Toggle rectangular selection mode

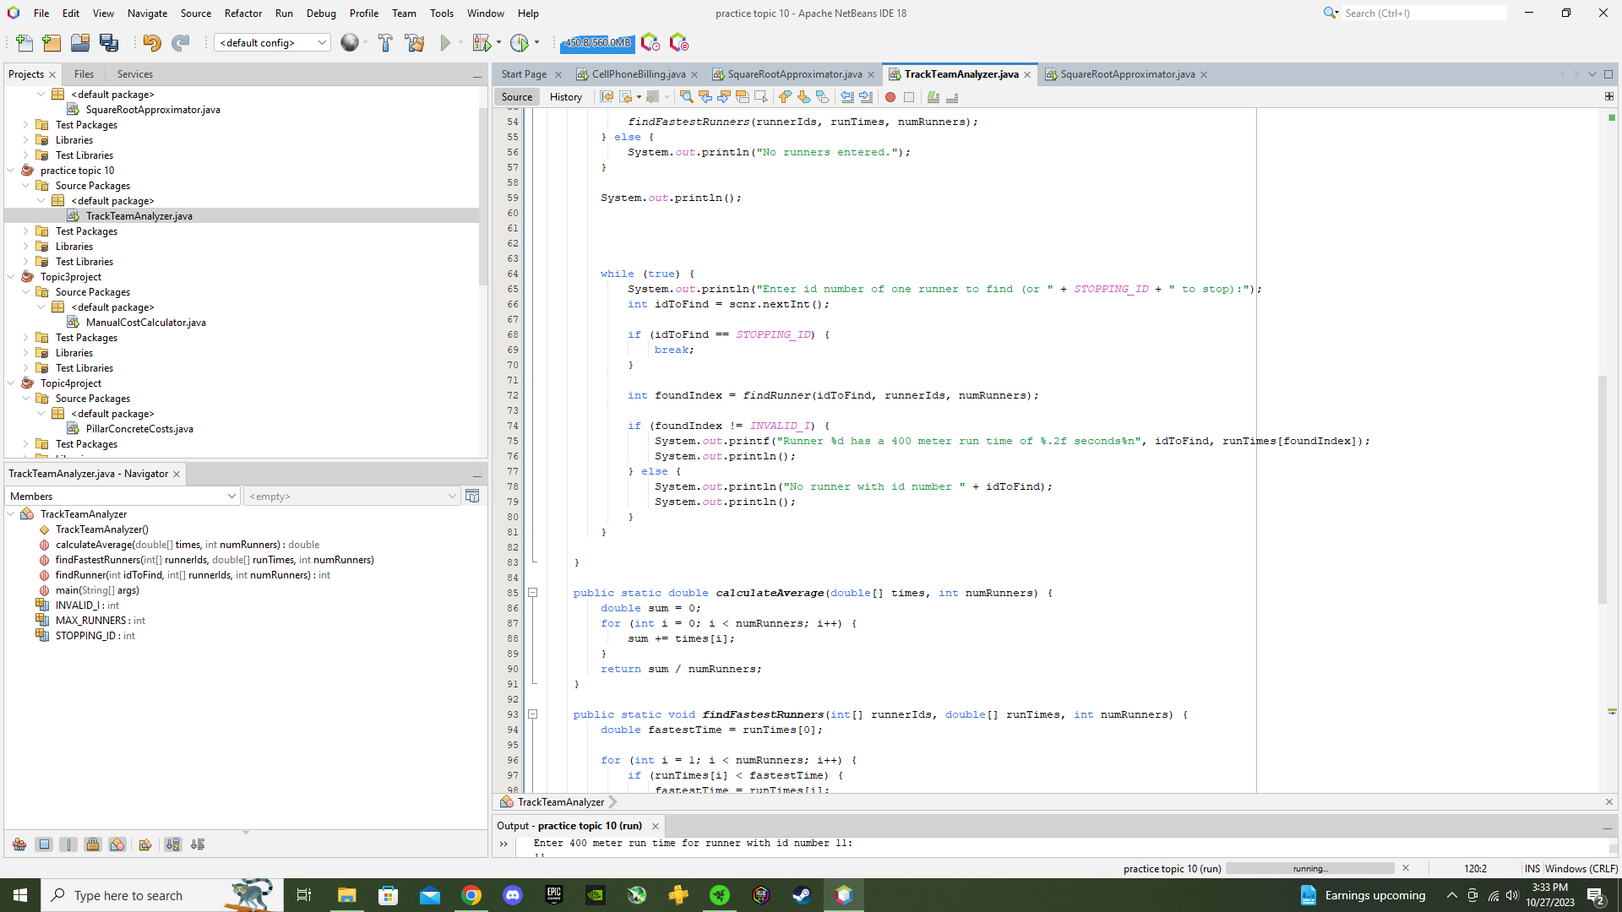coord(762,97)
